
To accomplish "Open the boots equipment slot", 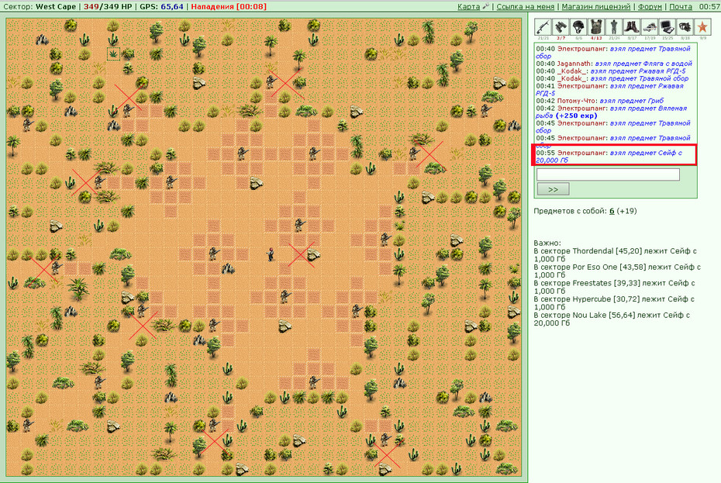I will click(632, 27).
